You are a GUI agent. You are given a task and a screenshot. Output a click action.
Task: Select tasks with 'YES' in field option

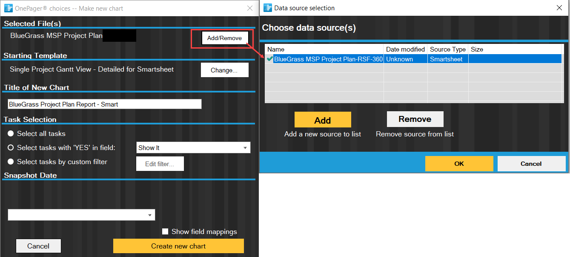[x=11, y=148]
